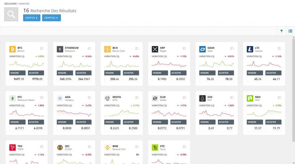Open the NEO price chart

(264, 113)
